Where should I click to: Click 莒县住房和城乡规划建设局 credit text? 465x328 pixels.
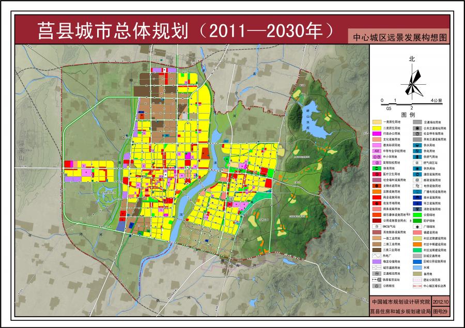pos(400,311)
